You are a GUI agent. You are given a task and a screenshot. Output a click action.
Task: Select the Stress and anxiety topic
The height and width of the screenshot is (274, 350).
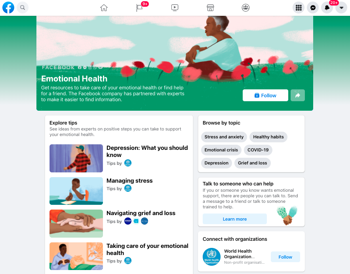click(224, 137)
